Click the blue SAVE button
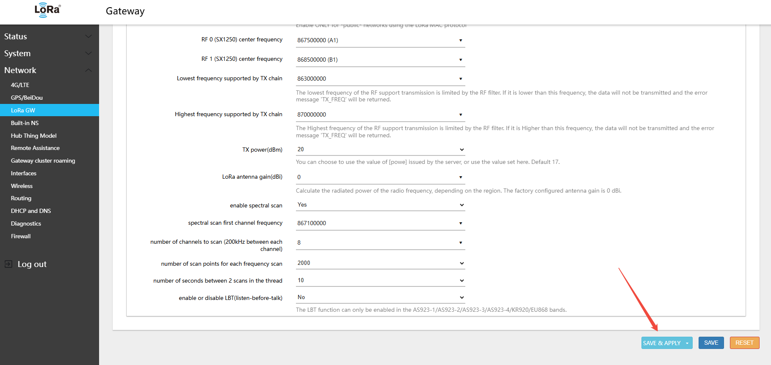The height and width of the screenshot is (365, 771). pos(711,343)
